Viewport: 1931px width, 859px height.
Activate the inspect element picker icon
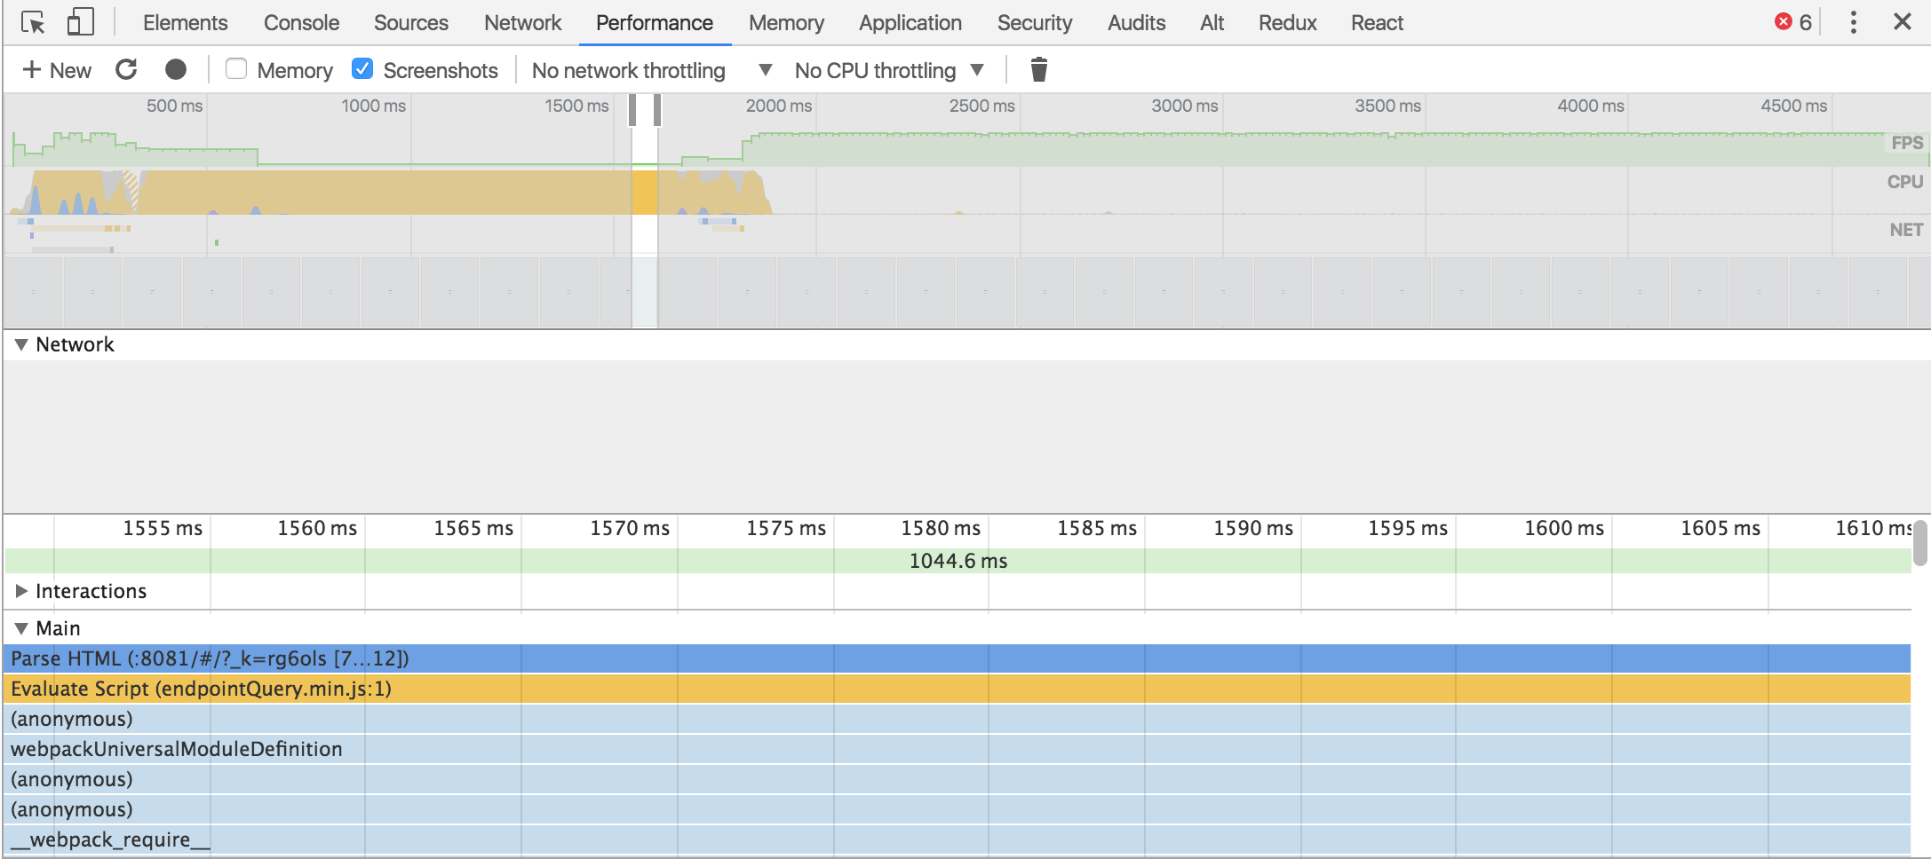[33, 22]
